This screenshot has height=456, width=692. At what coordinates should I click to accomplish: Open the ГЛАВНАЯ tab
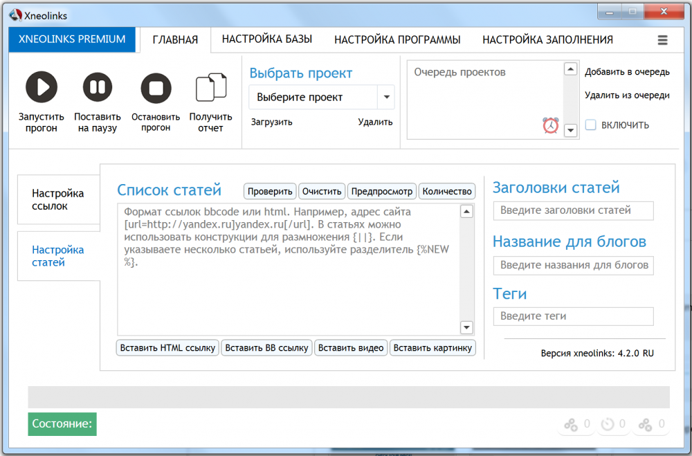pos(175,39)
